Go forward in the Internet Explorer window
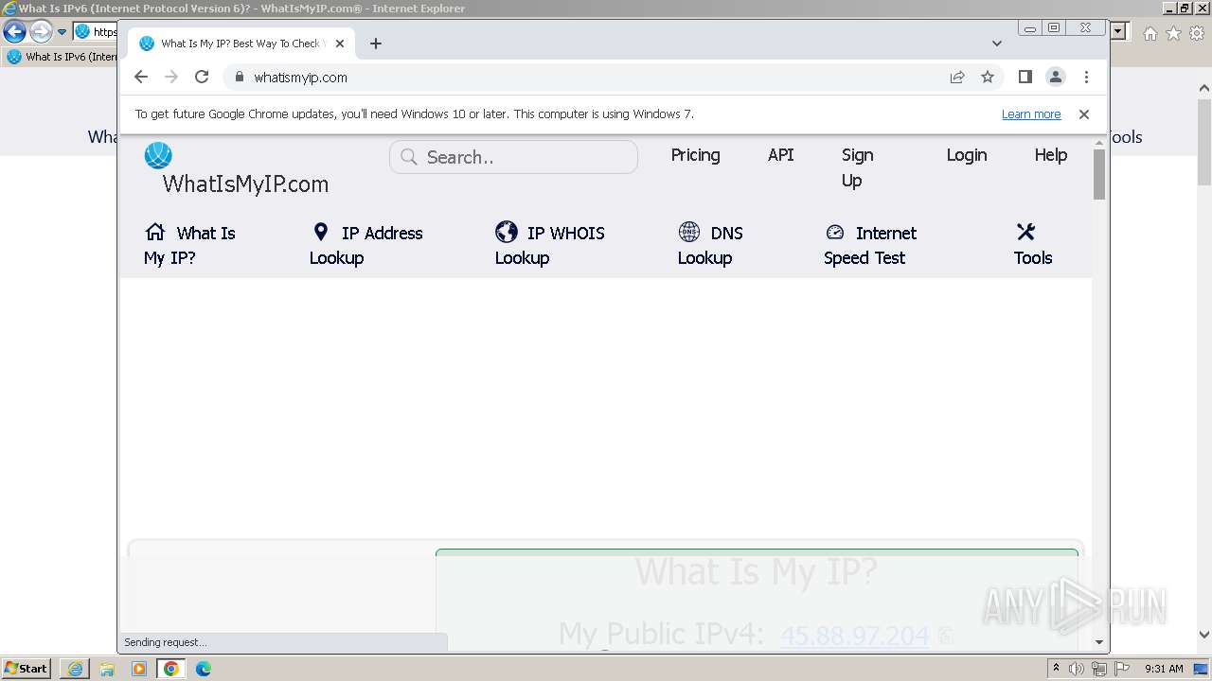This screenshot has height=681, width=1212. (x=41, y=31)
